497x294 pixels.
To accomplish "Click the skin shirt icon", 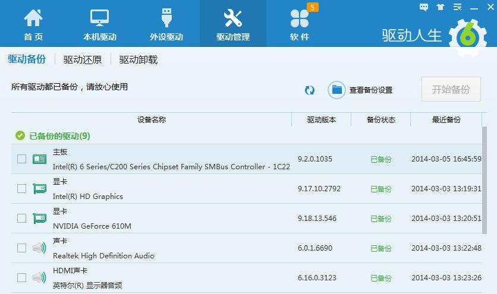I will tap(441, 7).
